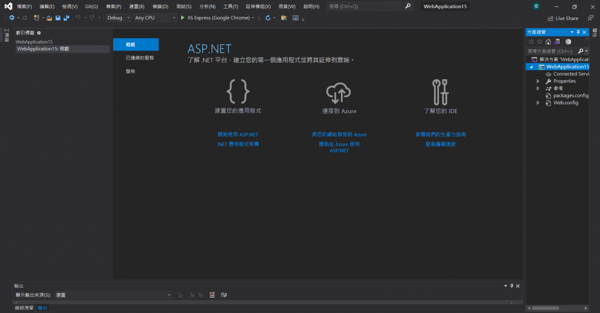Image resolution: width=600 pixels, height=313 pixels.
Task: Open the 開始使用 ASP.NET link
Action: point(238,134)
